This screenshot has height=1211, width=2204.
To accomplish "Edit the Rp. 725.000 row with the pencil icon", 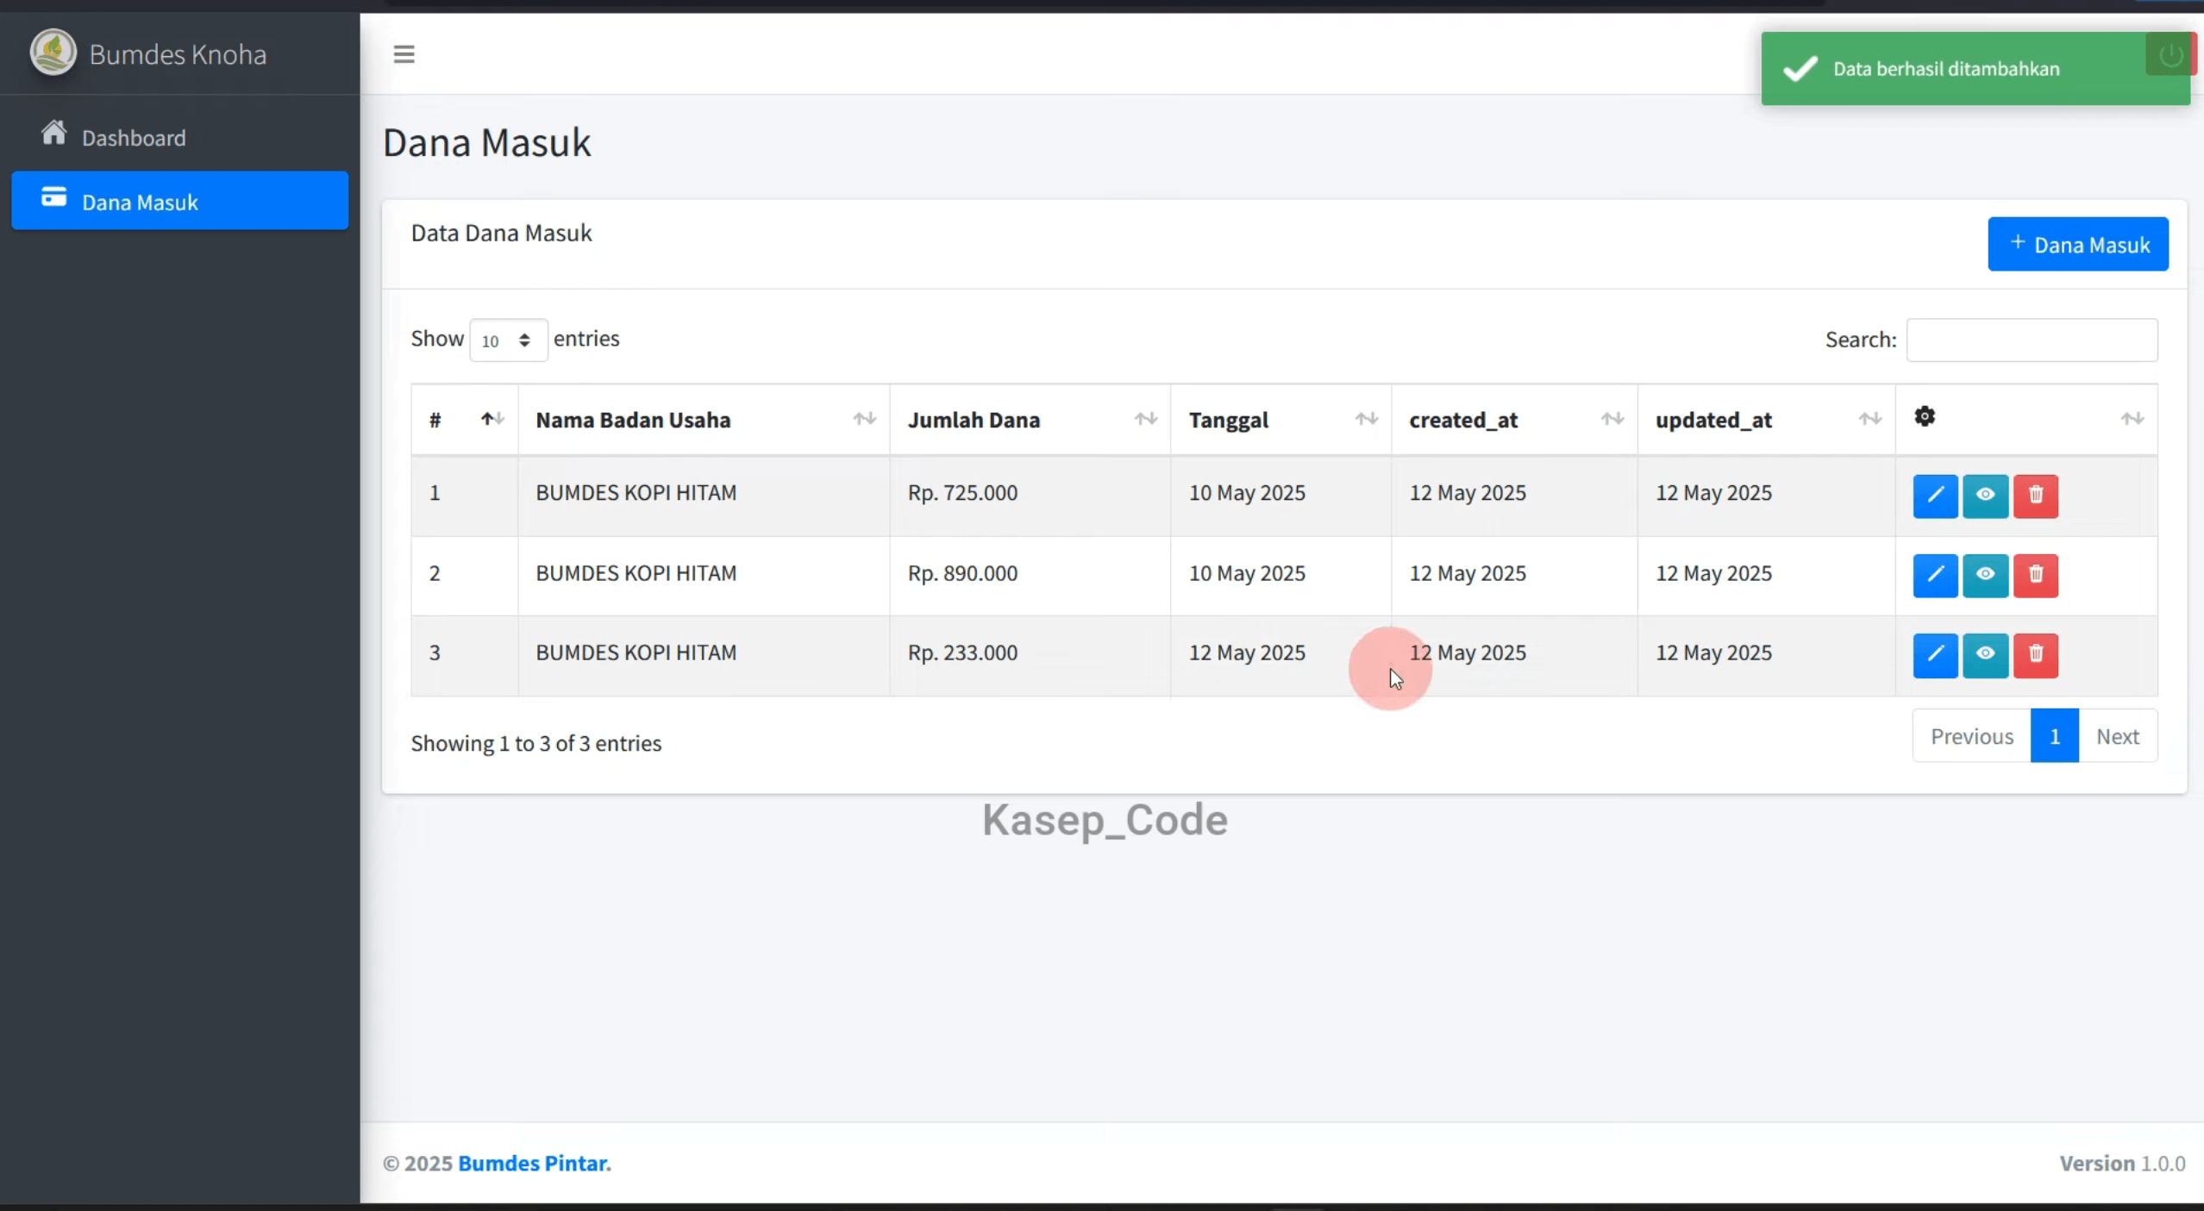I will tap(1935, 496).
